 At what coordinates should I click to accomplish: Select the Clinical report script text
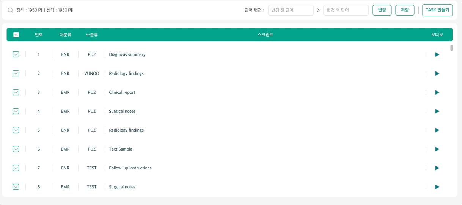[122, 92]
